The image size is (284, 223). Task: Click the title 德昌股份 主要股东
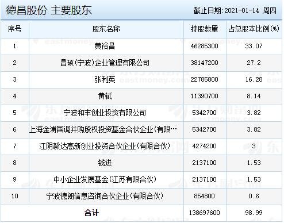49,10
